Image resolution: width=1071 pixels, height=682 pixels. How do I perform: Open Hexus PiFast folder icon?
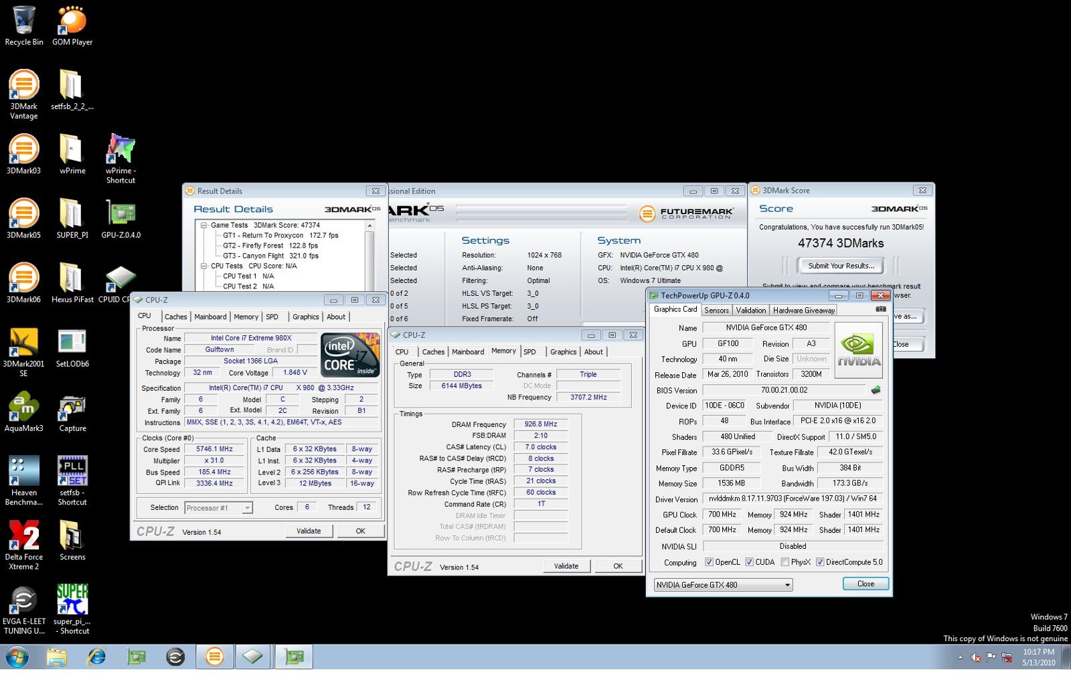click(72, 282)
